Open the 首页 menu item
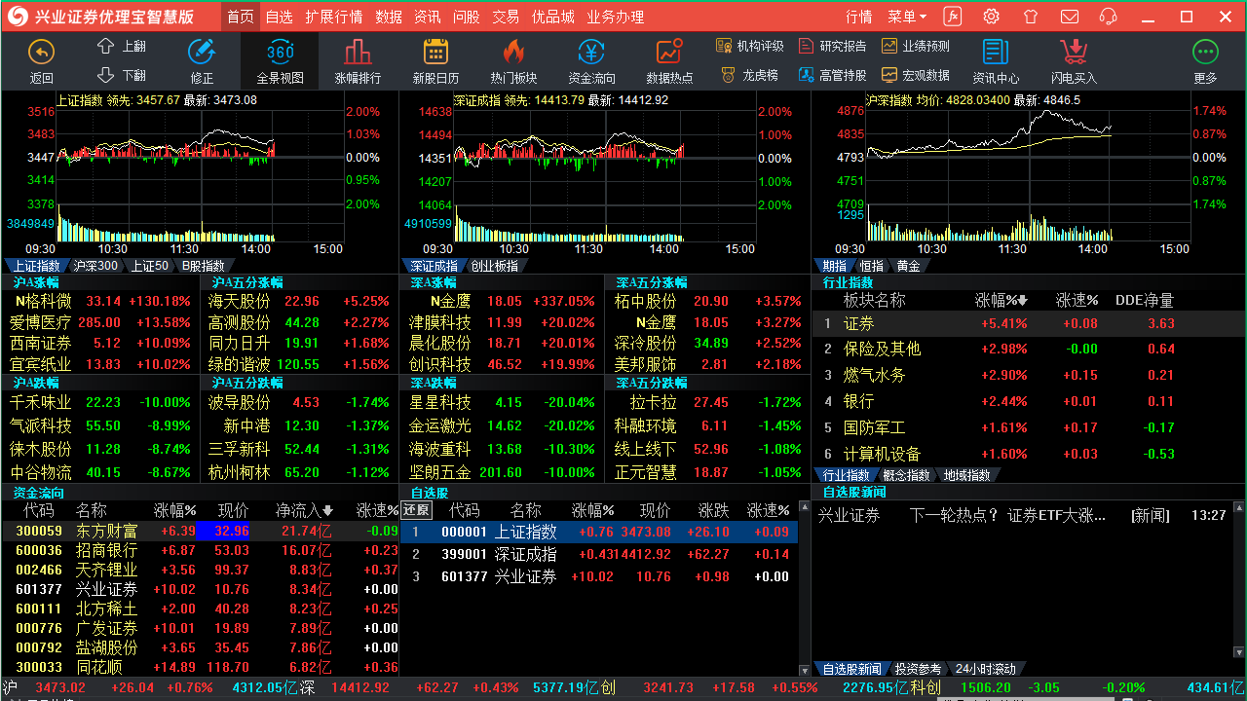Viewport: 1247px width, 701px height. 240,16
